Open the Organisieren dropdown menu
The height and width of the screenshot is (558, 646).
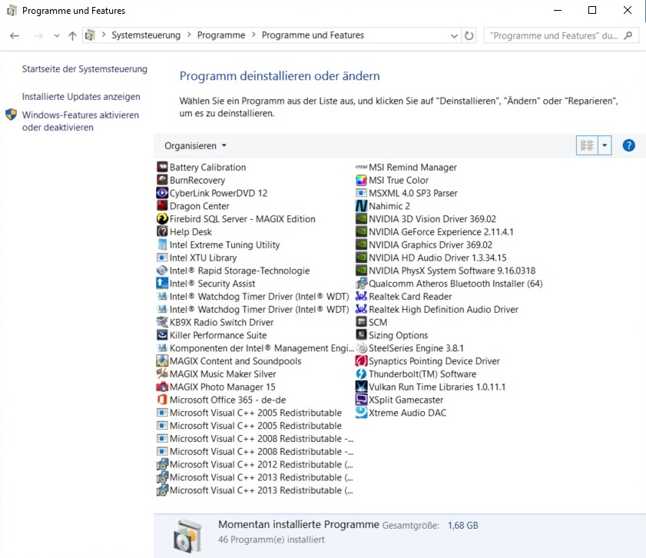pos(195,145)
